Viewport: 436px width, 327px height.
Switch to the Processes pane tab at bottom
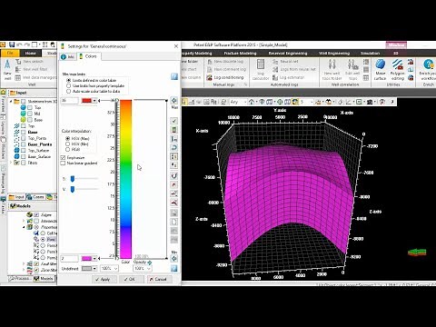[x=20, y=279]
